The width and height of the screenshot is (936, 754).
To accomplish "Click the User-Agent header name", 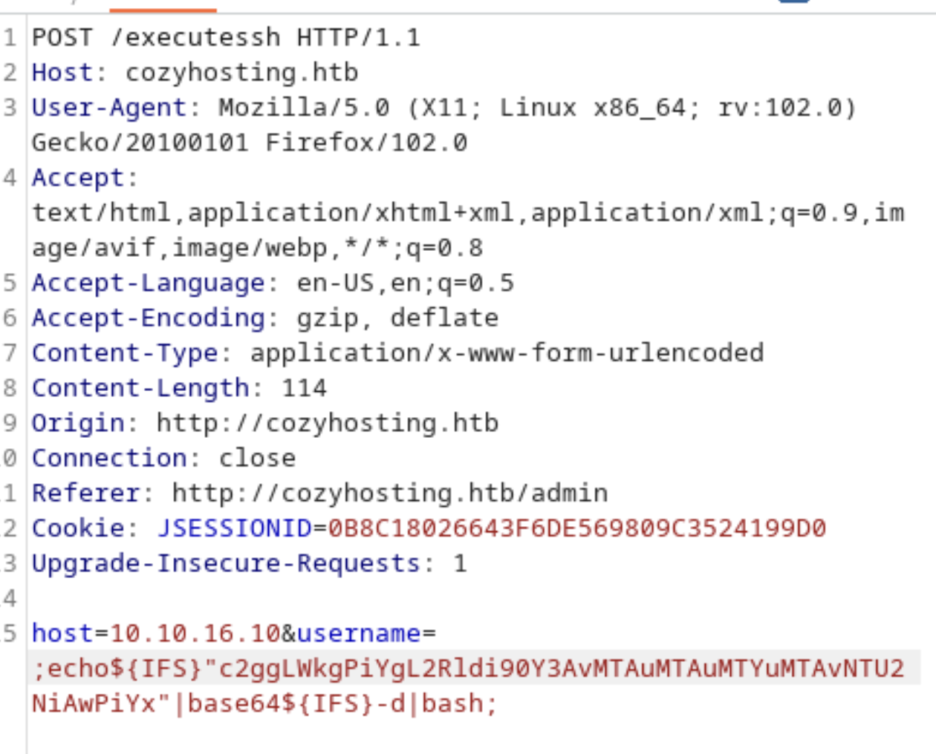I will 109,108.
